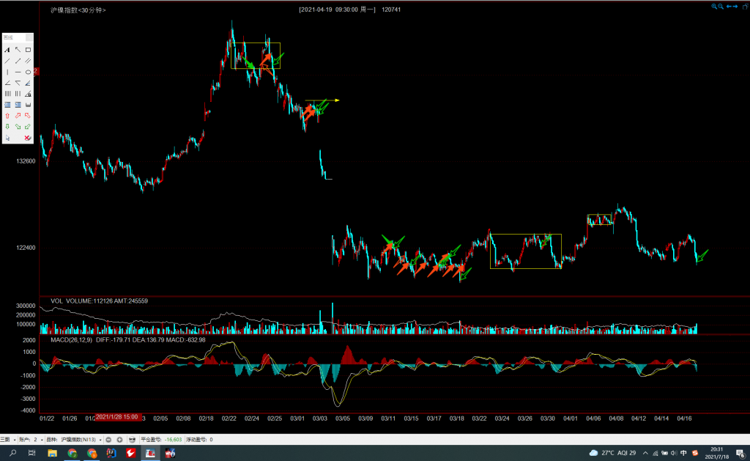750x461 pixels.
Task: Switch to the pointer cursor tool
Action: click(x=7, y=138)
